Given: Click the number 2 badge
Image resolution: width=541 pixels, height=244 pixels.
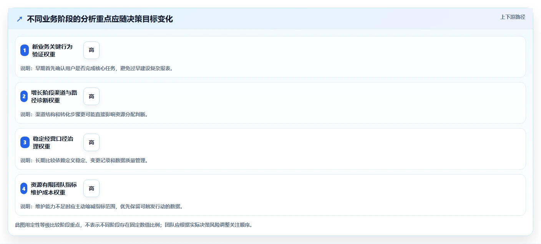Looking at the screenshot, I should pos(24,96).
